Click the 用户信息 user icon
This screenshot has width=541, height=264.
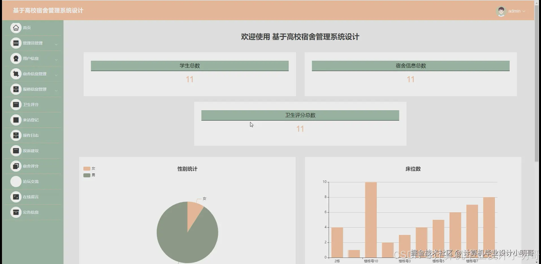tap(16, 59)
